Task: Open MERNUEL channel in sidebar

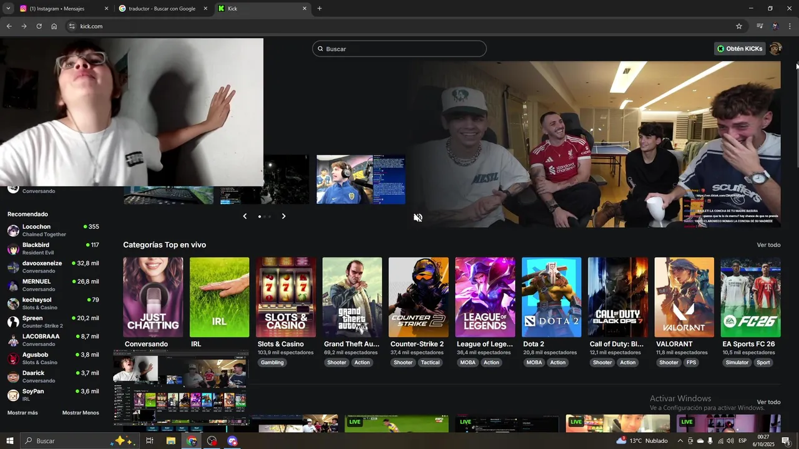Action: pos(53,285)
